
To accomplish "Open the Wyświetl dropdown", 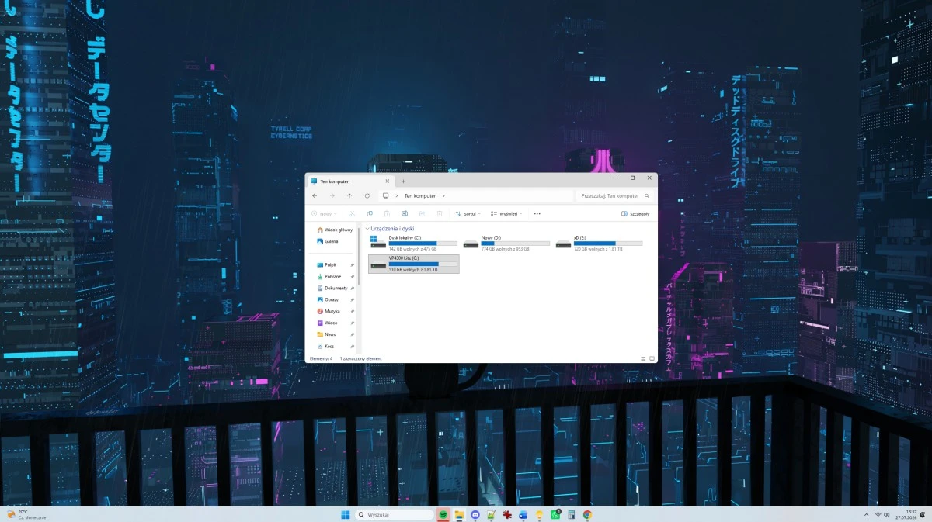I will click(x=506, y=213).
